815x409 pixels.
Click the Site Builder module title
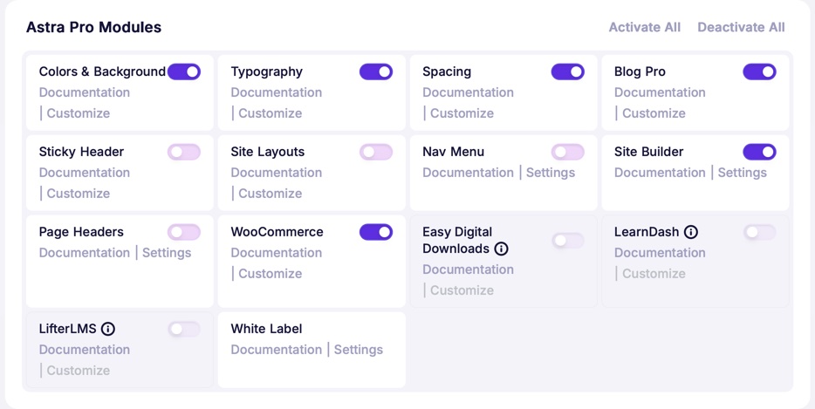(x=648, y=152)
